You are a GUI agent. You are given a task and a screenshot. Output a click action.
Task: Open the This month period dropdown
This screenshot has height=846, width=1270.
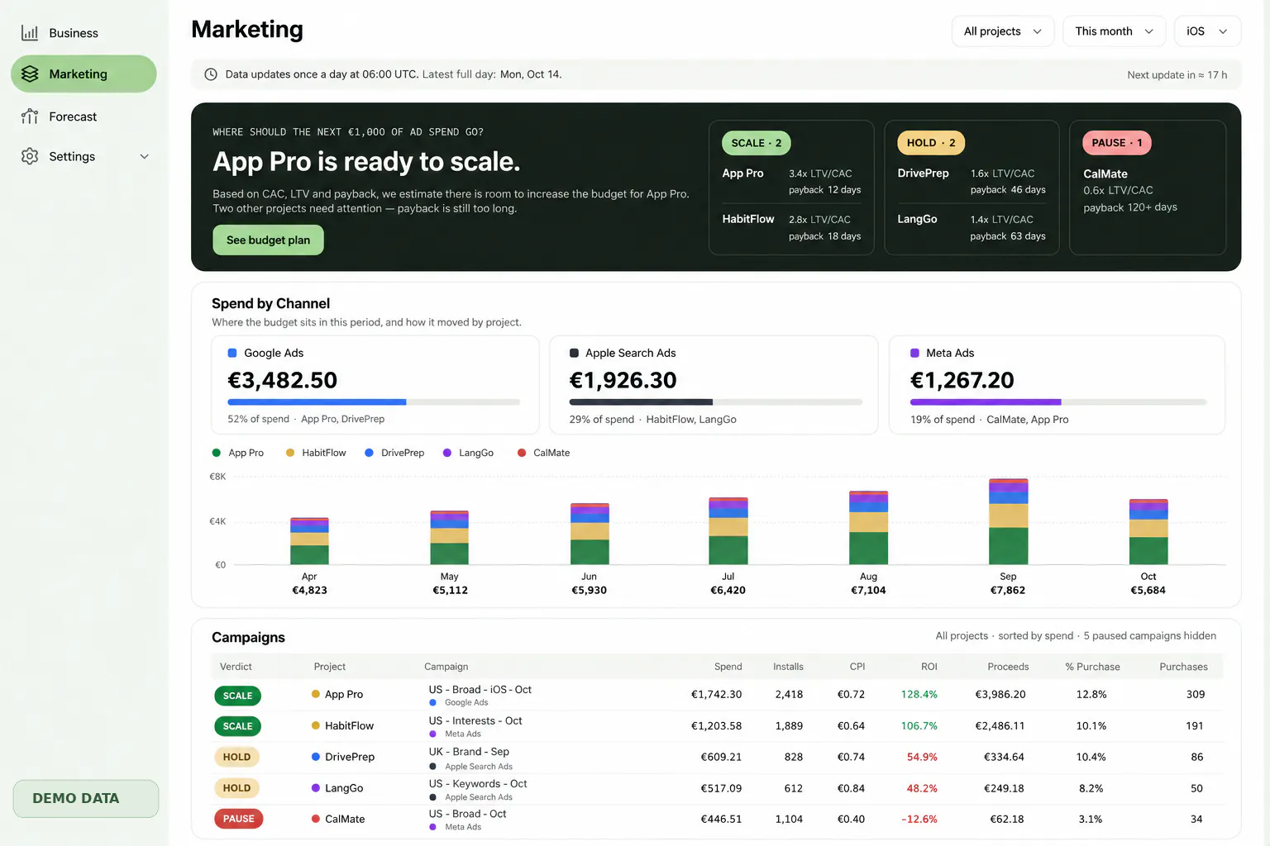pyautogui.click(x=1114, y=31)
